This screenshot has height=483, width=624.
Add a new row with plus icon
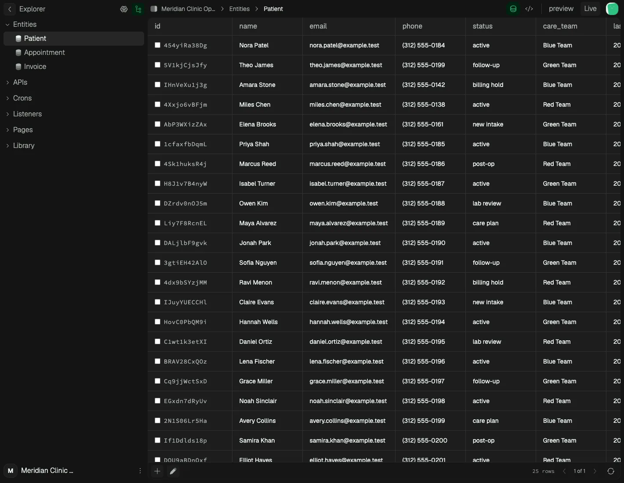(157, 471)
